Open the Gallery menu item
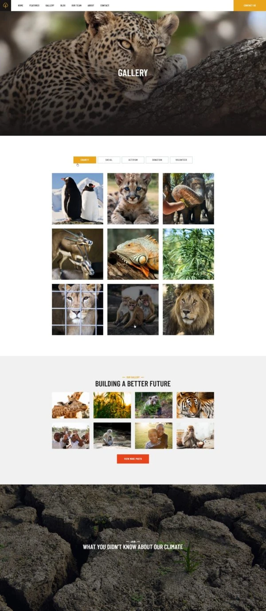 pos(50,5)
